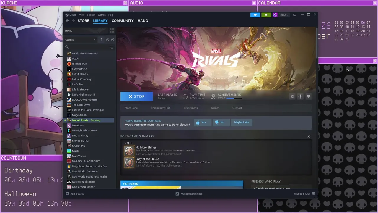Open Marvel Rivals manage settings gear
Screen dimensions: 378x213
[x=292, y=96]
